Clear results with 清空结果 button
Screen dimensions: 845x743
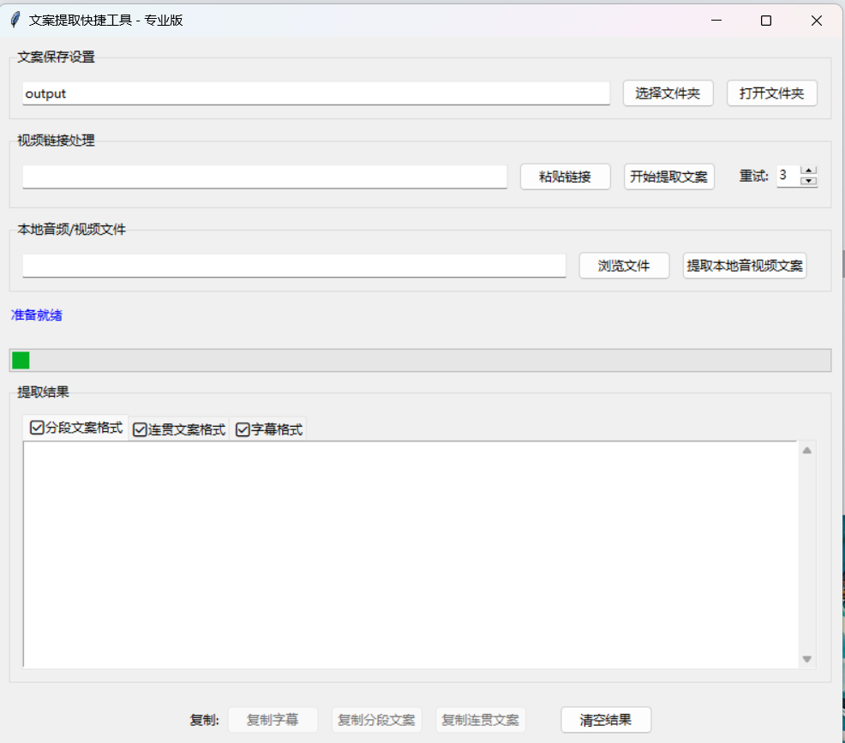(606, 719)
